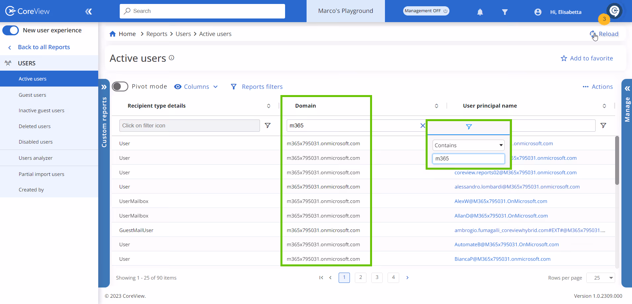Open the Columns dropdown
This screenshot has width=632, height=304.
click(196, 87)
